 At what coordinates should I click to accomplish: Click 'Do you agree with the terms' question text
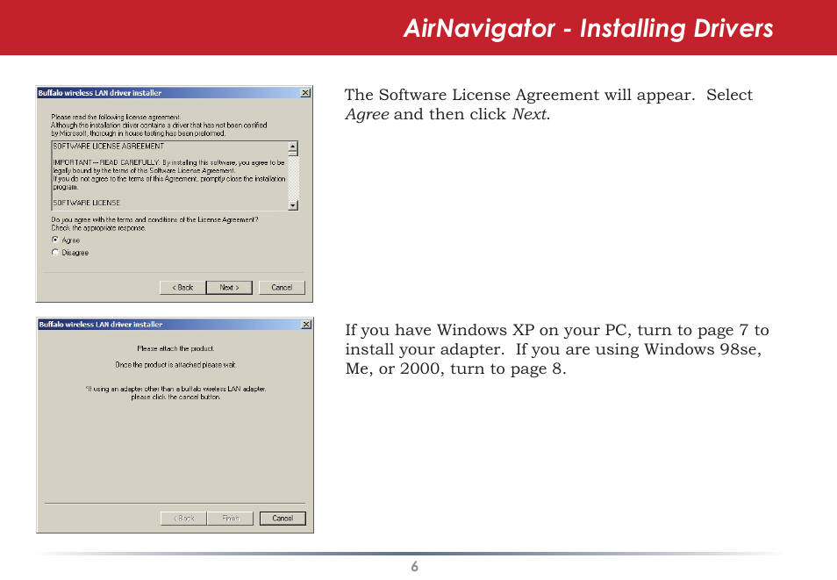pyautogui.click(x=154, y=219)
